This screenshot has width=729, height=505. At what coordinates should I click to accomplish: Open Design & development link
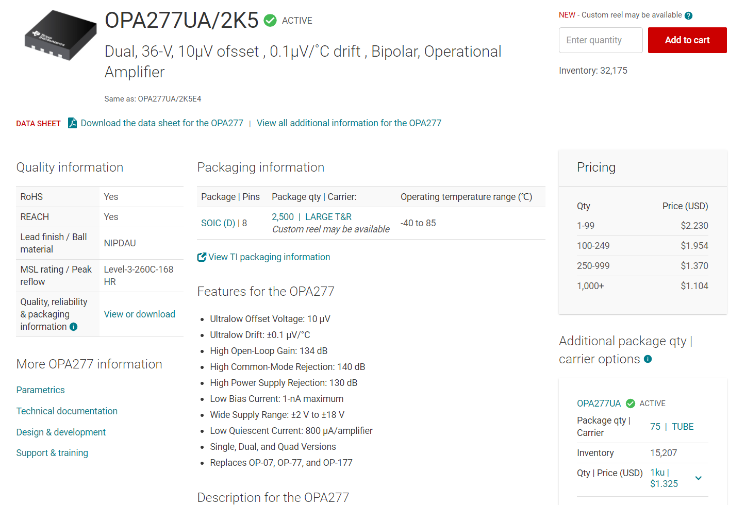point(61,432)
